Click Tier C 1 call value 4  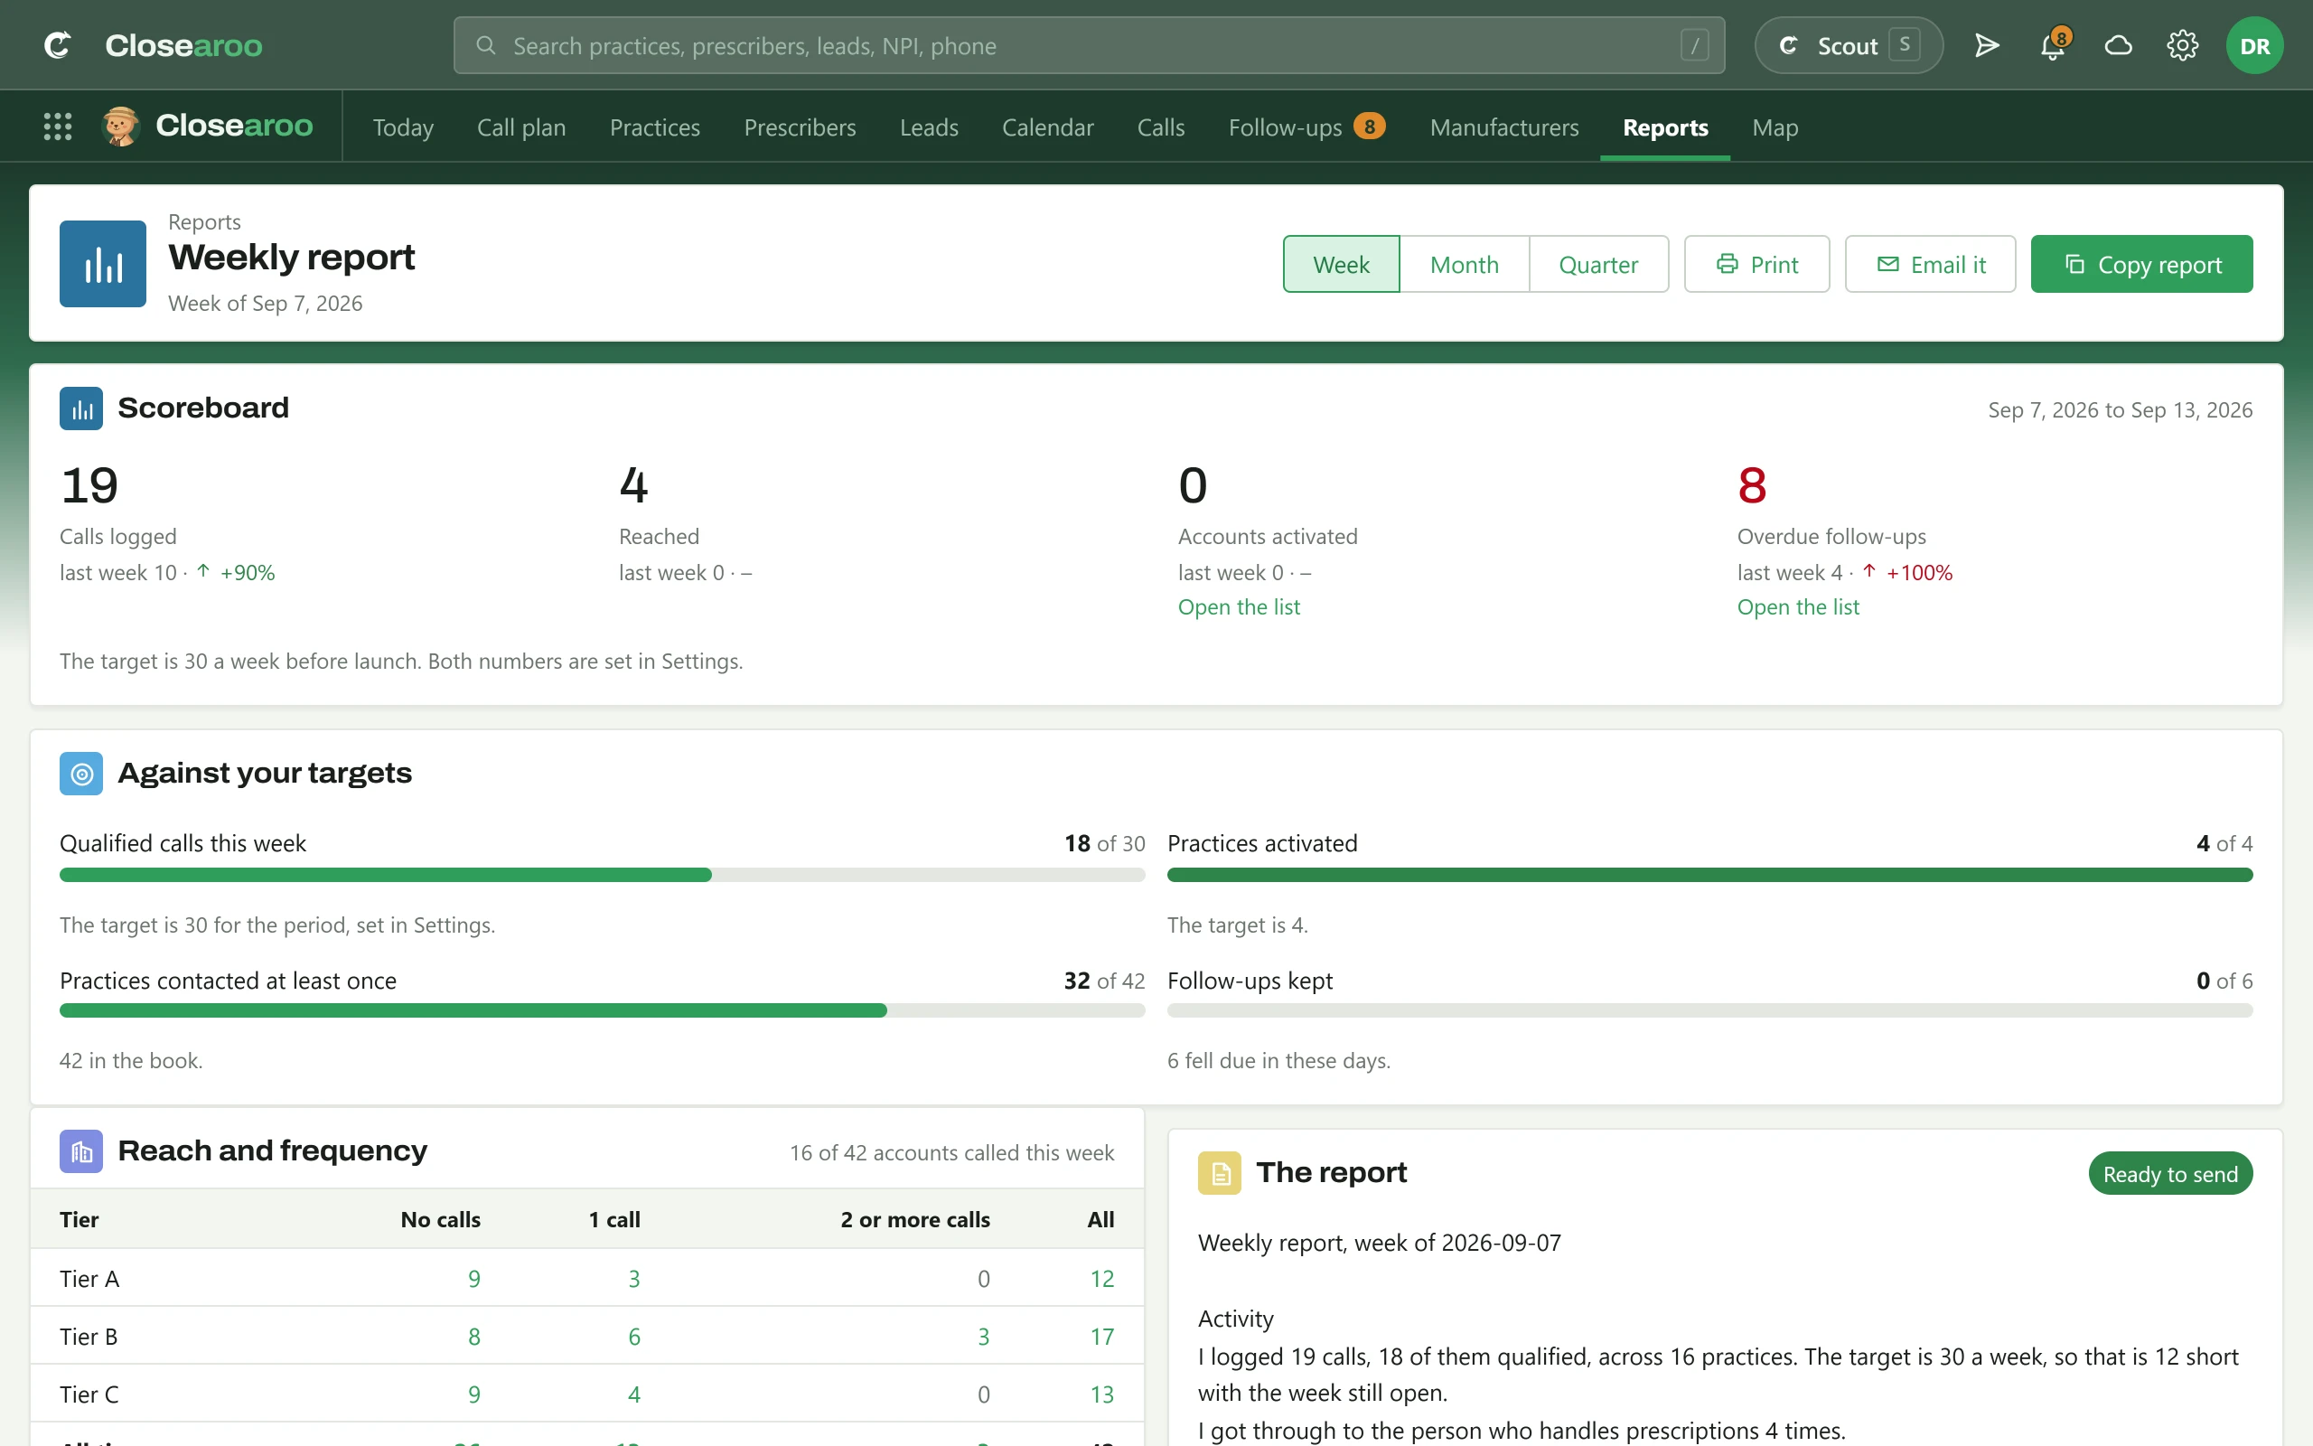click(x=633, y=1394)
